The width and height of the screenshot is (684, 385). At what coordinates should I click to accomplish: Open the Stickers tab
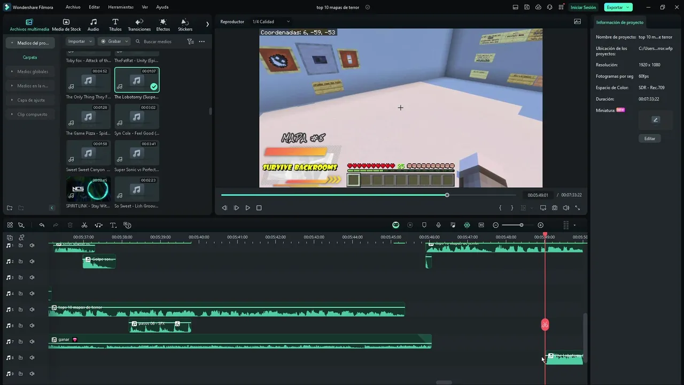point(185,25)
